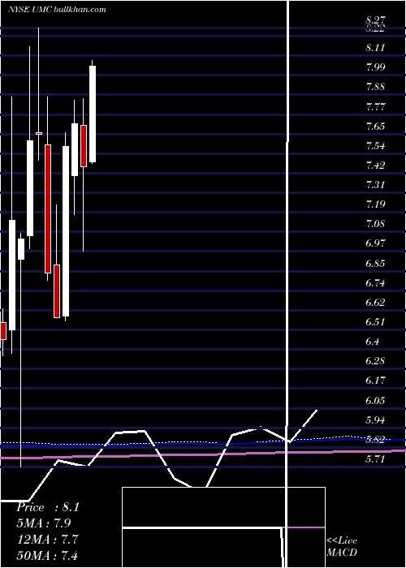Select the 5.94 price axis label
This screenshot has height=568, width=406.
(375, 420)
